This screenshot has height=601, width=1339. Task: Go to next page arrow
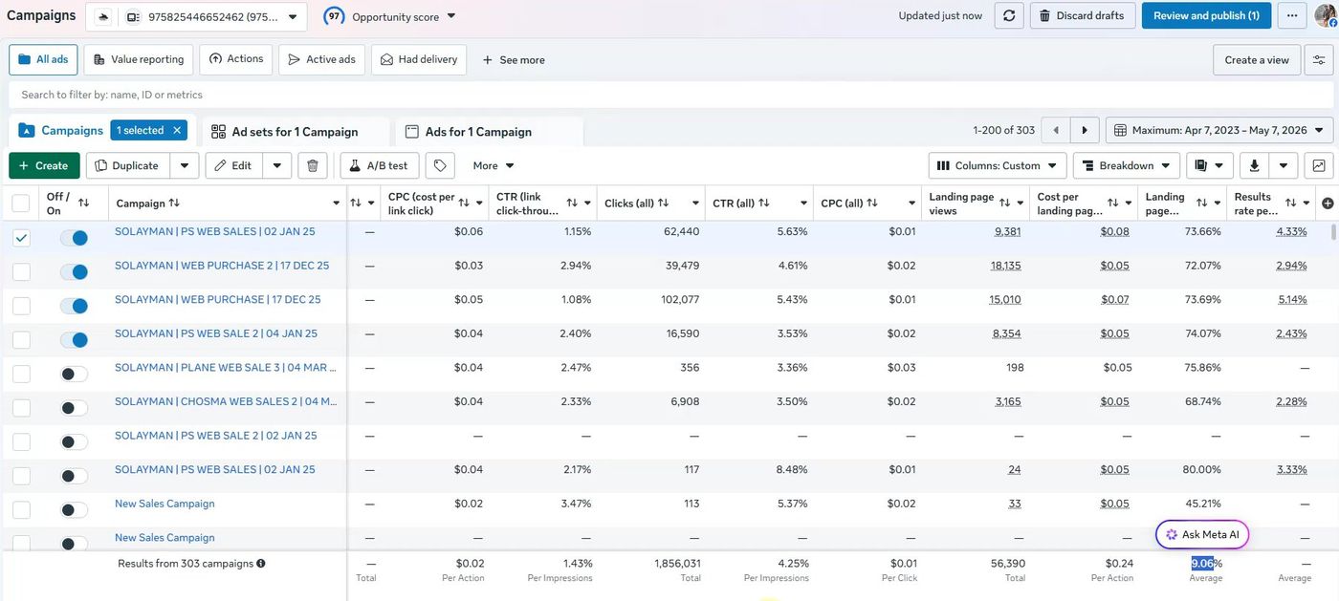click(1085, 130)
